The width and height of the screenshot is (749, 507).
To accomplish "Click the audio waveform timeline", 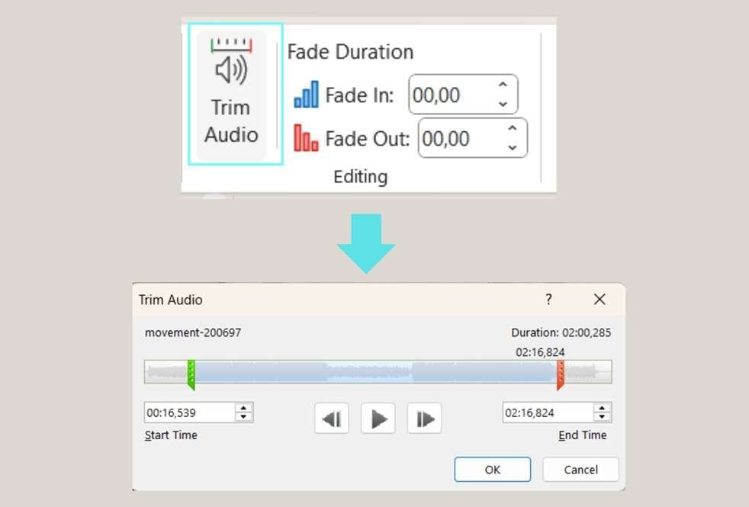I will click(378, 372).
